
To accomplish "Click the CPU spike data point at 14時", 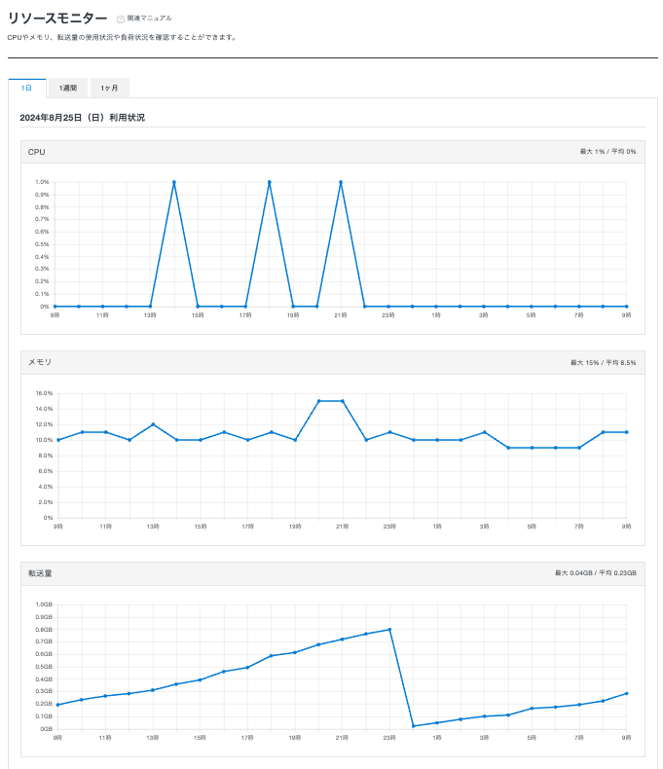I will tap(173, 182).
